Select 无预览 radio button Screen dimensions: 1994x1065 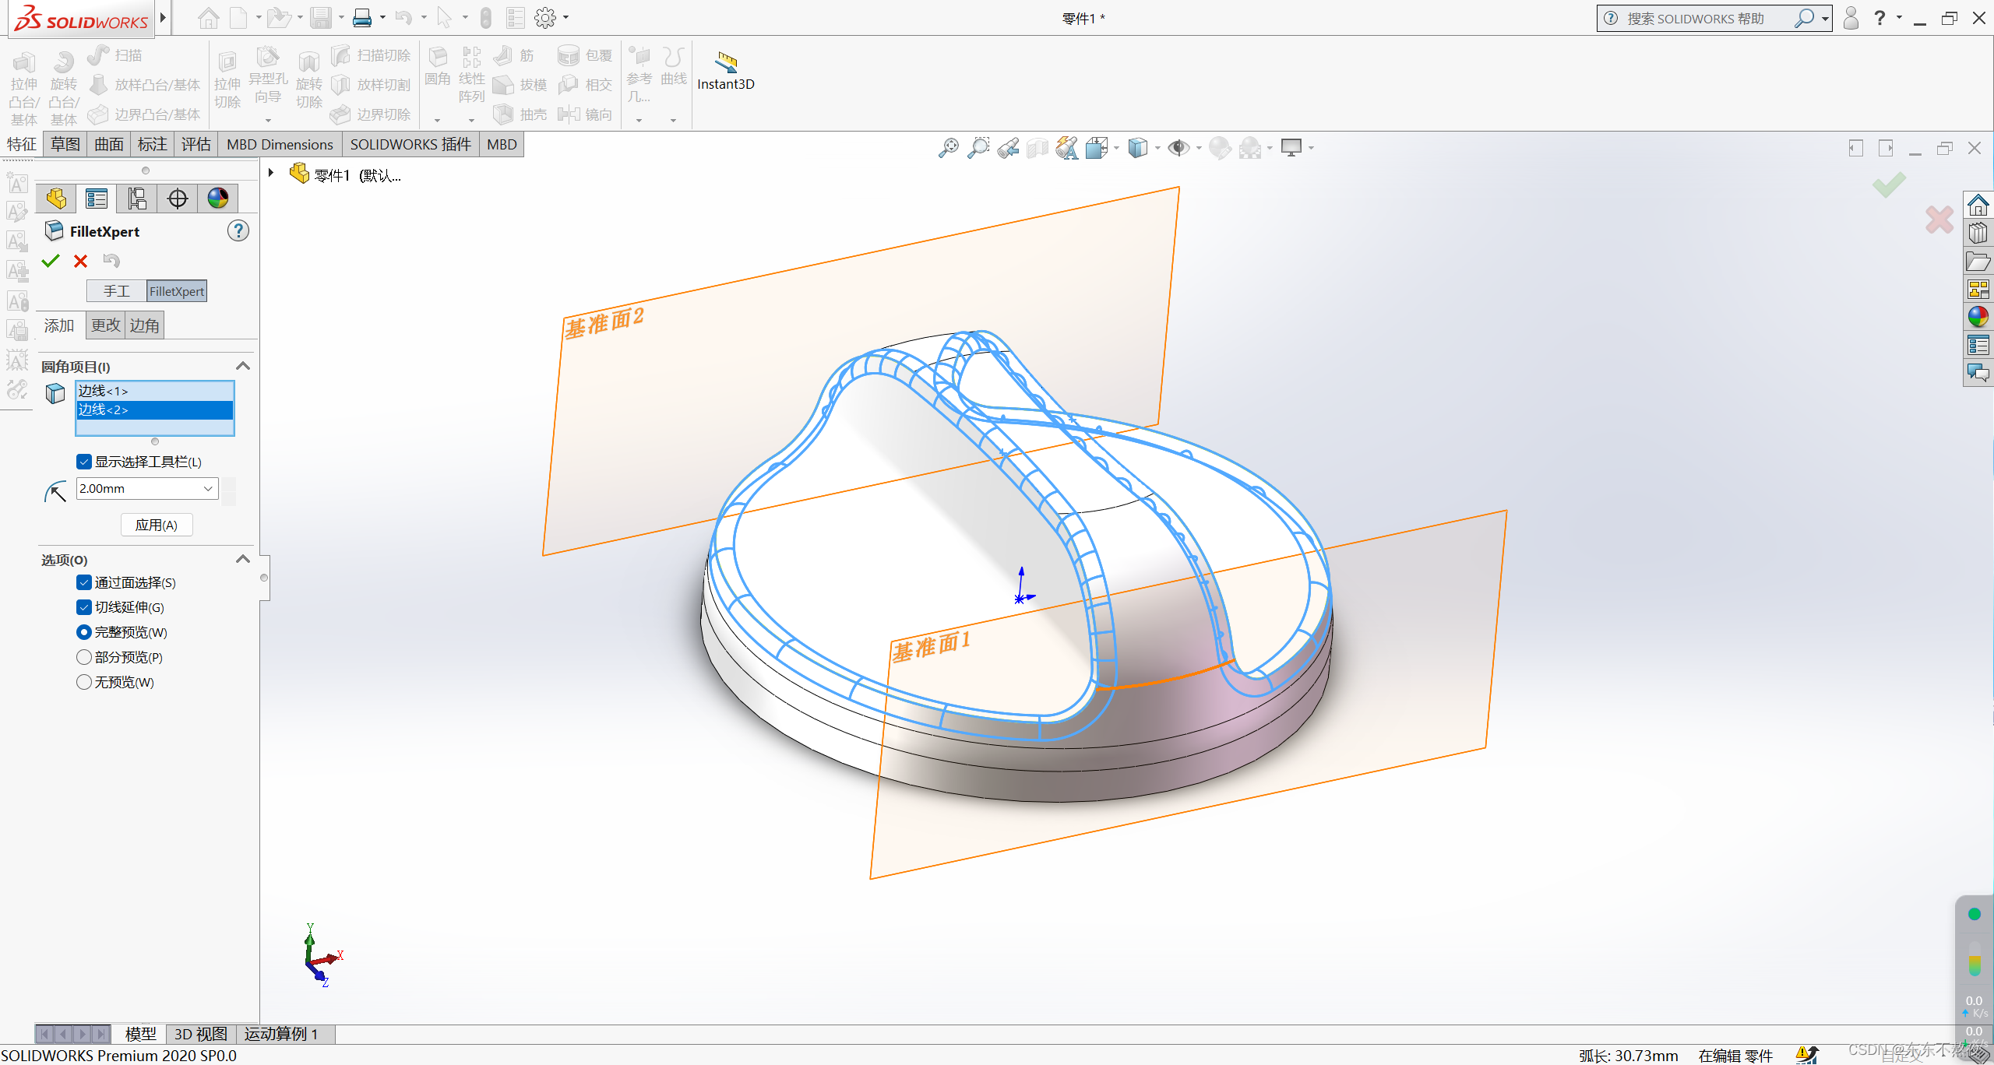click(84, 682)
